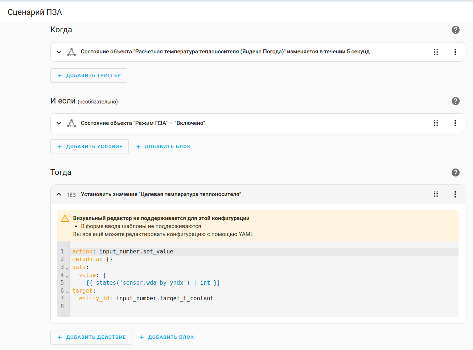
Task: Expand the Расчетная температура trigger row
Action: (x=59, y=52)
